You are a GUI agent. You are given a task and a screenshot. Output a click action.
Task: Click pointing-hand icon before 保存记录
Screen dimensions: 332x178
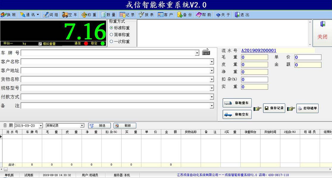click(x=257, y=109)
